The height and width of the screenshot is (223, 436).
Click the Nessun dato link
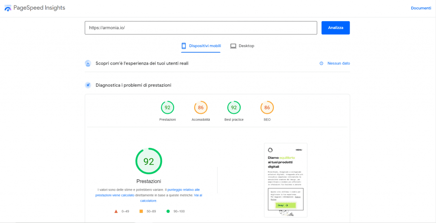[338, 63]
